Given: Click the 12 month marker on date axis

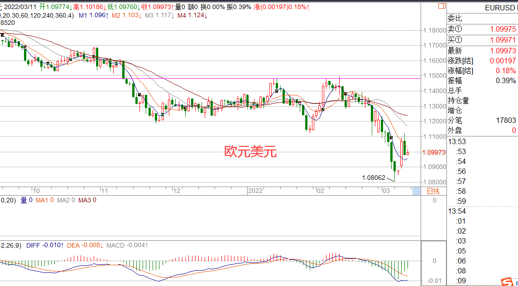Looking at the screenshot, I should click(x=177, y=191).
